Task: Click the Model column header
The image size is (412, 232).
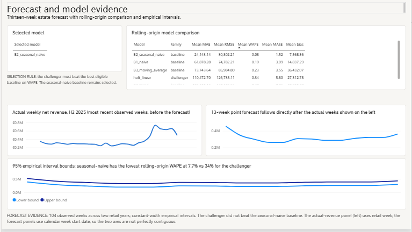Action: [139, 45]
